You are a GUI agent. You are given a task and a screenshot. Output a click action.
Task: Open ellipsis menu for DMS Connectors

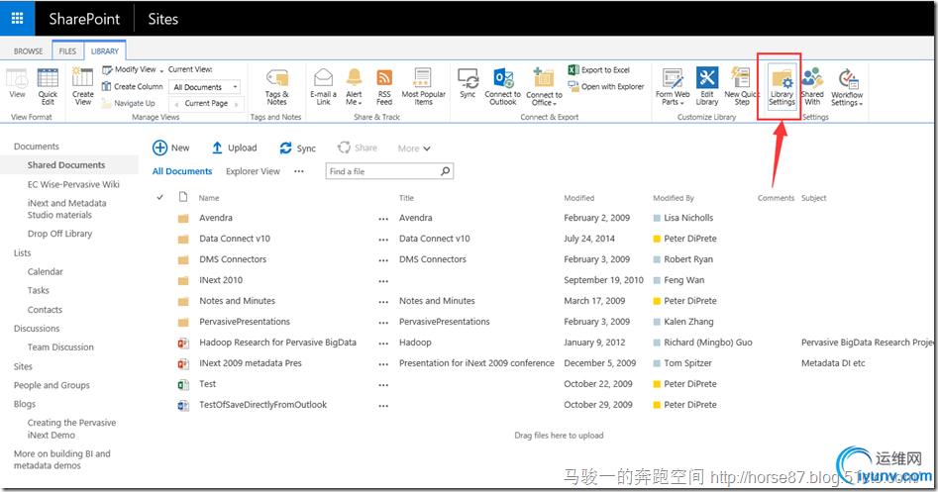383,260
